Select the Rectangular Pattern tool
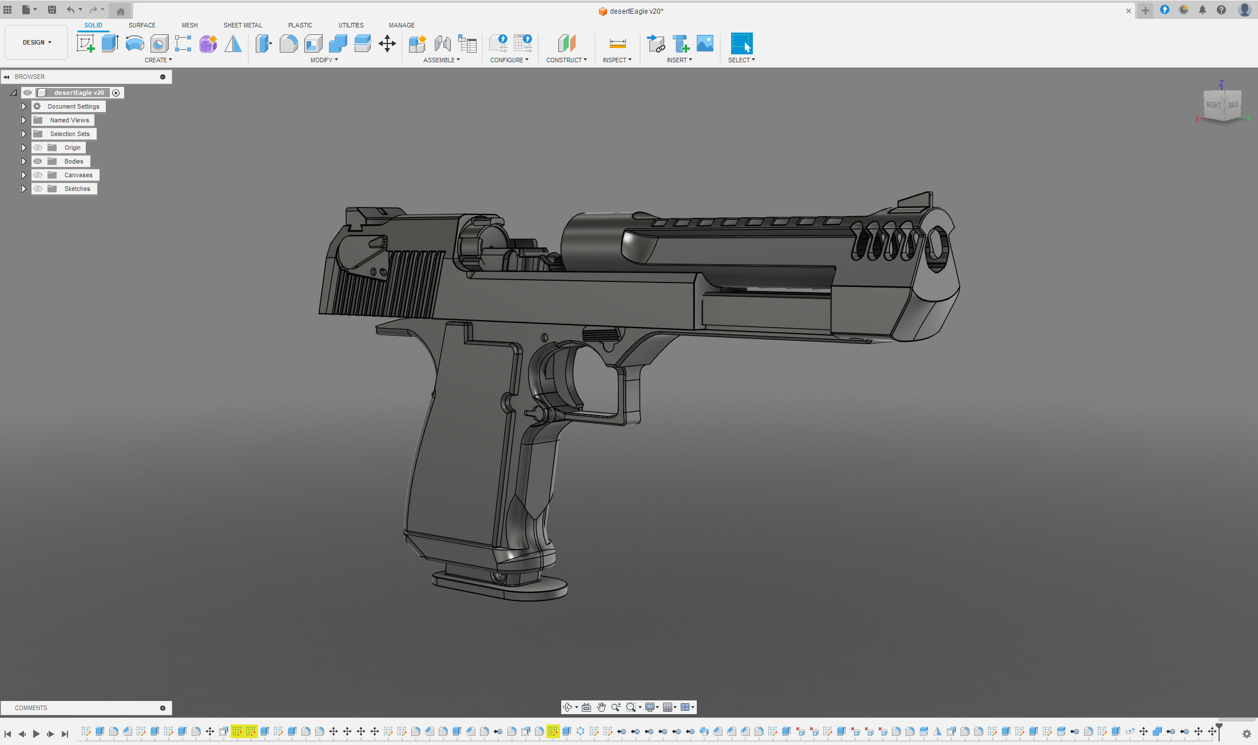Image resolution: width=1258 pixels, height=745 pixels. [183, 43]
